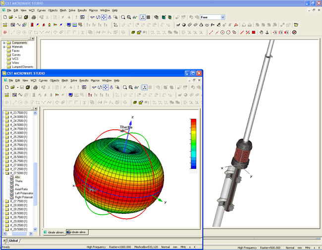Image resolution: width=322 pixels, height=250 pixels.
Task: Open the Solve menu in front window
Action: 74,80
